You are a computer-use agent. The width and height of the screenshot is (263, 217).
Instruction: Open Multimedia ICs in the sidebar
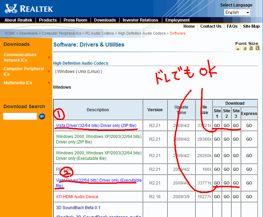coord(18,83)
